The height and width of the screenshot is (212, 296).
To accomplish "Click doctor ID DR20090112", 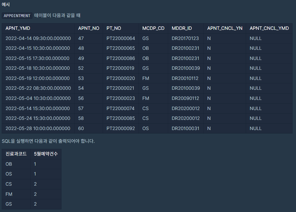I will click(185, 98).
